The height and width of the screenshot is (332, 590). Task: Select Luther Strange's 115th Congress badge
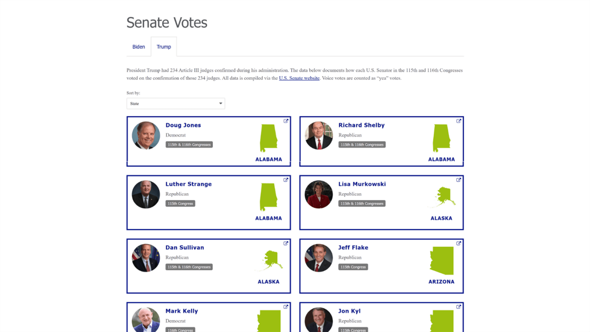[180, 204]
